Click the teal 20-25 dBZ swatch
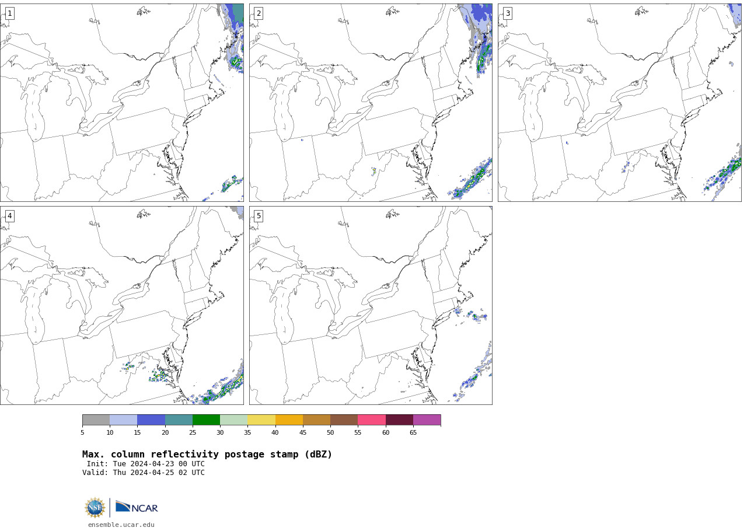Viewport: 747px width, 531px height. pyautogui.click(x=179, y=420)
